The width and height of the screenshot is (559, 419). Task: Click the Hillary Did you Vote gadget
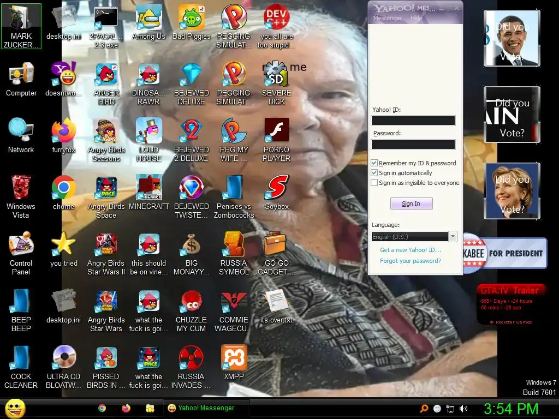(x=512, y=190)
